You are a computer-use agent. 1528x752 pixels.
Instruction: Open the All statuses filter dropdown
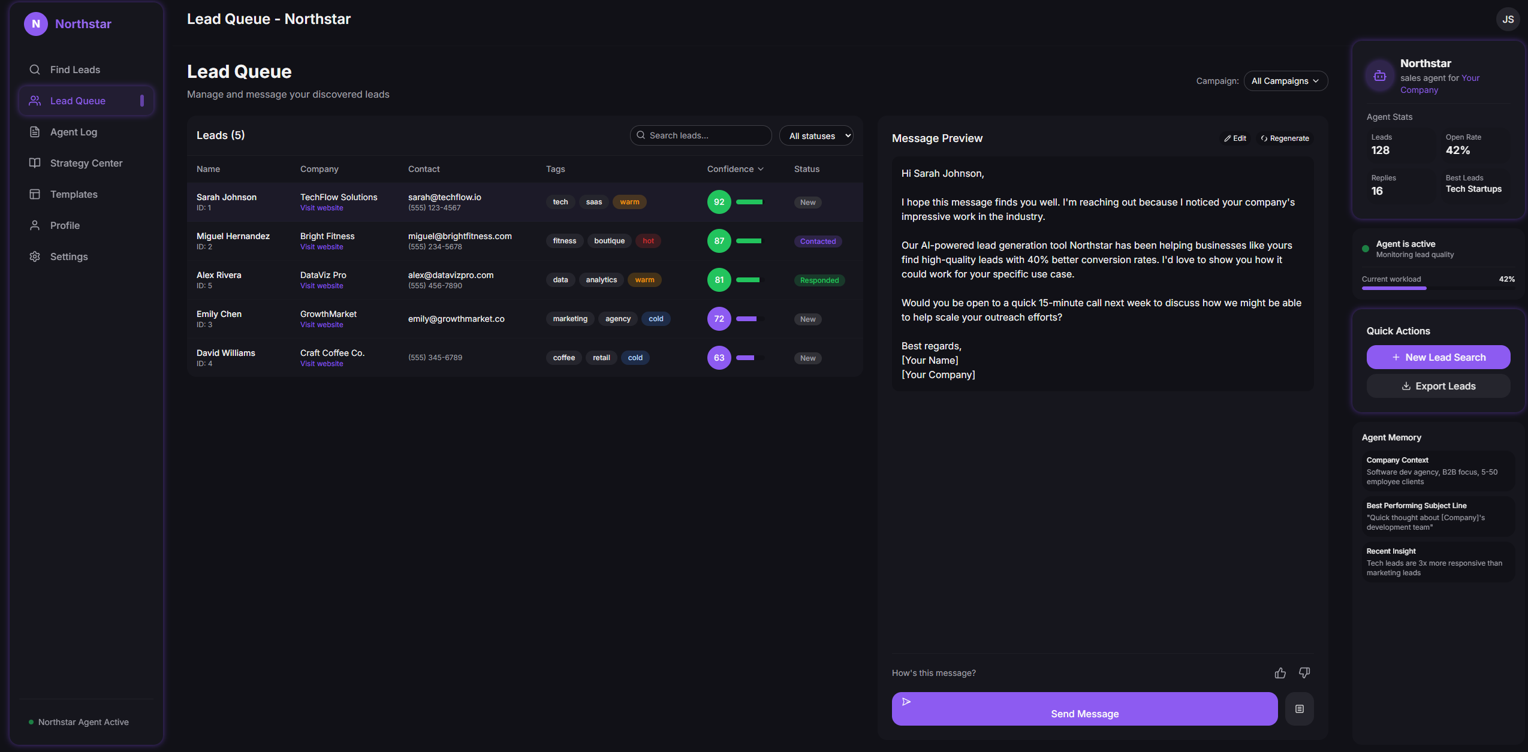point(816,135)
